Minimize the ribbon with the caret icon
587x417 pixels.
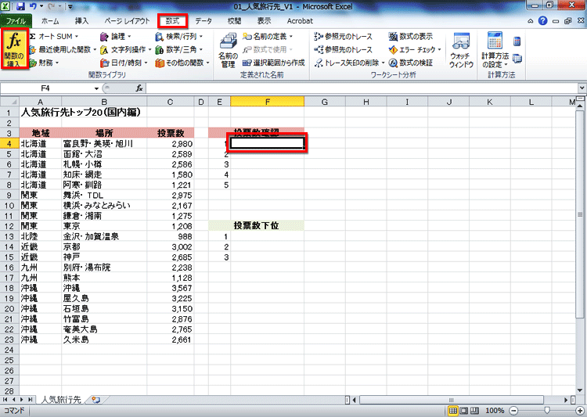[530, 21]
